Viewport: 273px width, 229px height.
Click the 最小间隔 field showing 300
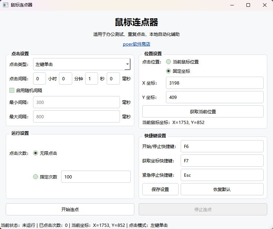pyautogui.click(x=77, y=102)
